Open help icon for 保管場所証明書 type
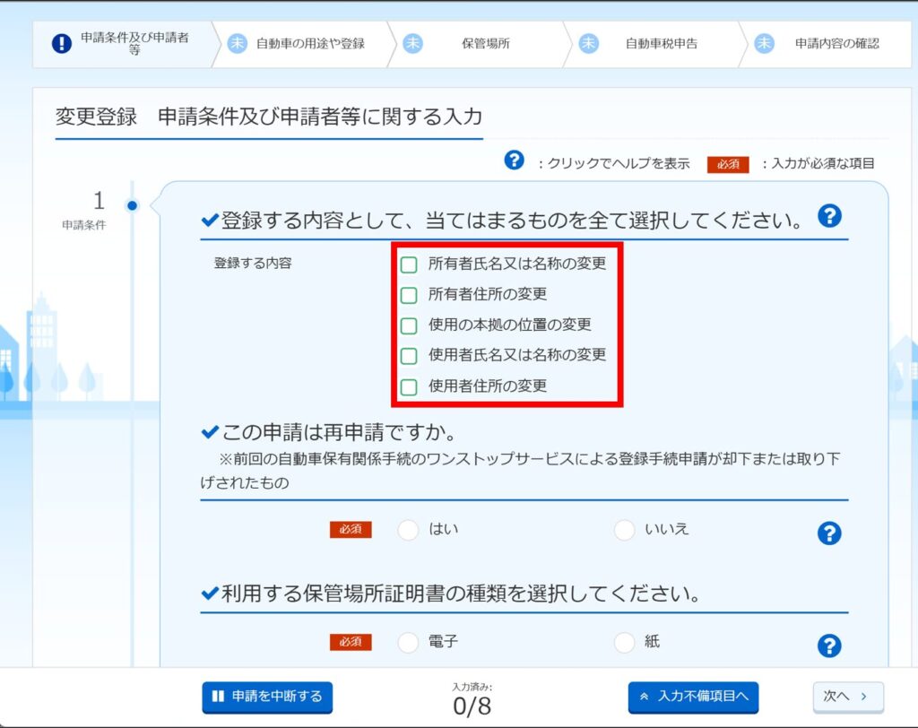Viewport: 918px width, 728px height. (829, 646)
